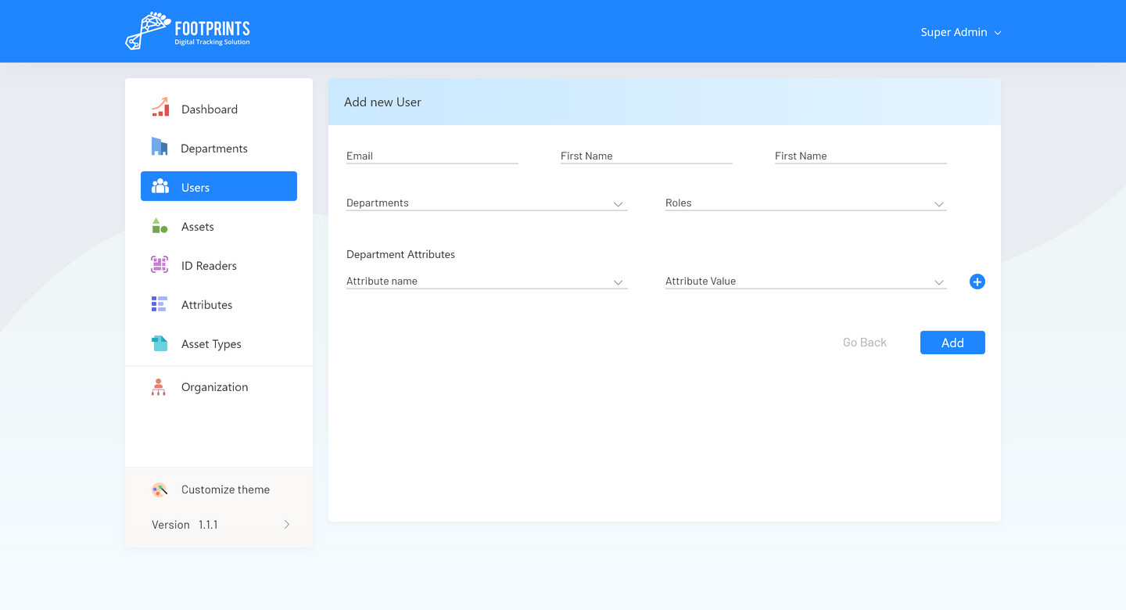Open the Attributes page

[219, 304]
